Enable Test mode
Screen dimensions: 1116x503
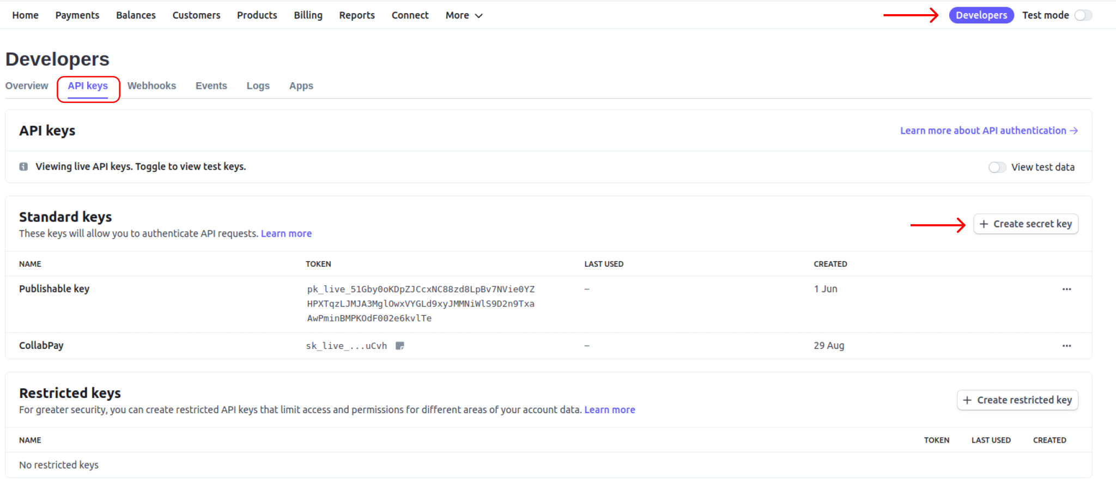[1083, 15]
